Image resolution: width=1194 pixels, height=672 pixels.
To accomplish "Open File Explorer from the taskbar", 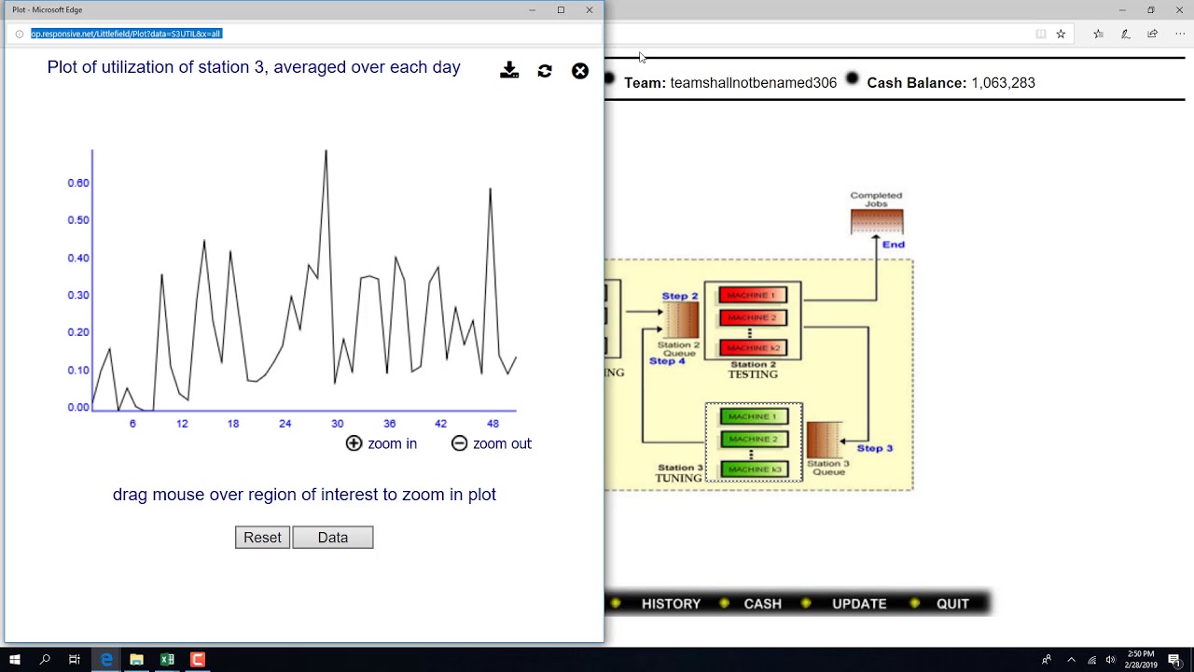I will pos(136,660).
